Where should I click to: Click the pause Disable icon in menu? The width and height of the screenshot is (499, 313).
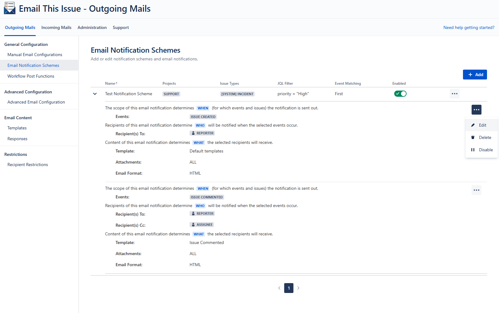[x=473, y=150]
